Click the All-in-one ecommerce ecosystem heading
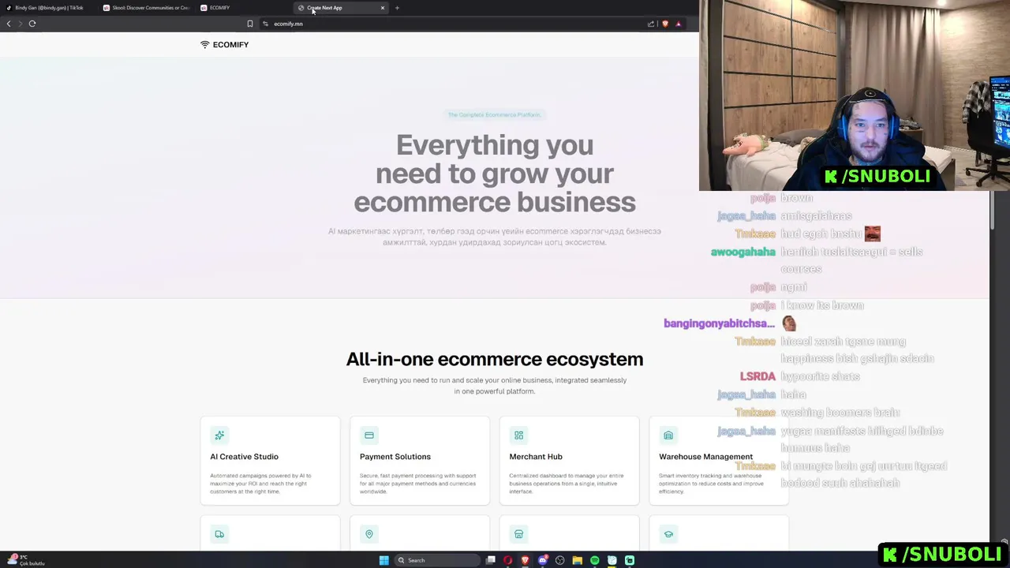 click(x=495, y=359)
